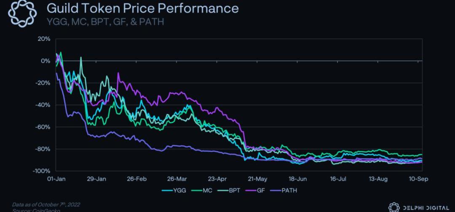Click the 20% y-axis label
Viewport: 455px width, 212px height.
pyautogui.click(x=44, y=39)
